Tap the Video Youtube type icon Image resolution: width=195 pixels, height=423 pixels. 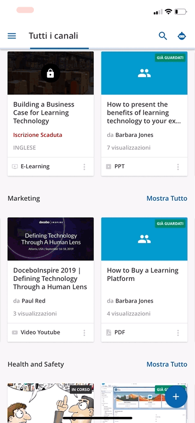click(15, 332)
